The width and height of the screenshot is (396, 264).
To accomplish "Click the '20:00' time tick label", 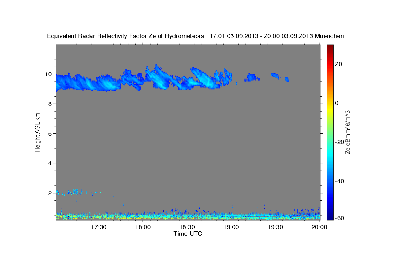I will [x=319, y=227].
